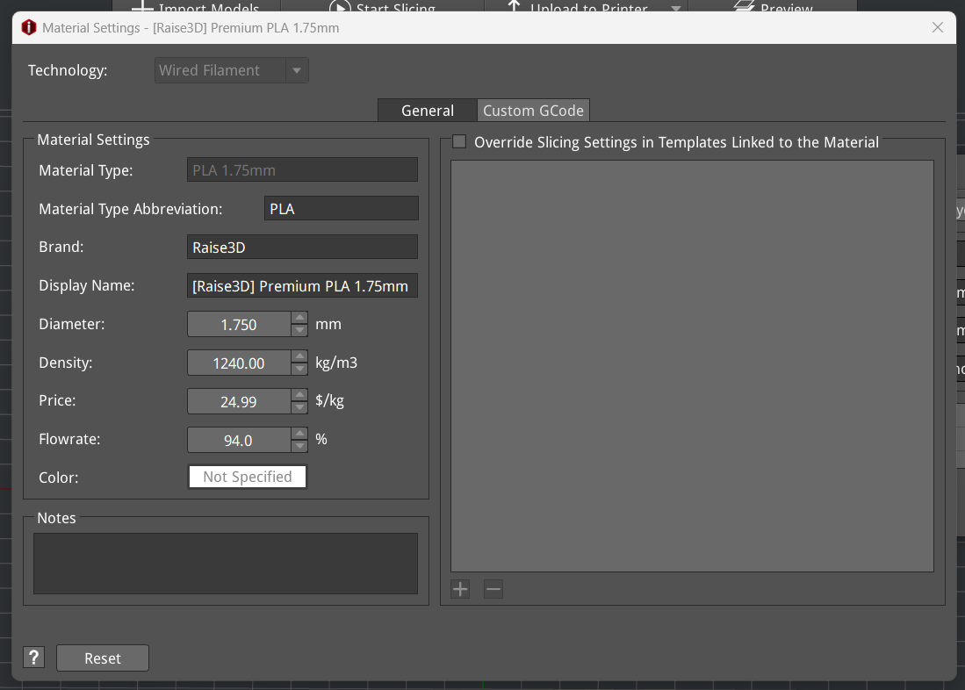Click Upload to Printer in main window toolbar
Image resolution: width=965 pixels, height=690 pixels.
tap(577, 6)
